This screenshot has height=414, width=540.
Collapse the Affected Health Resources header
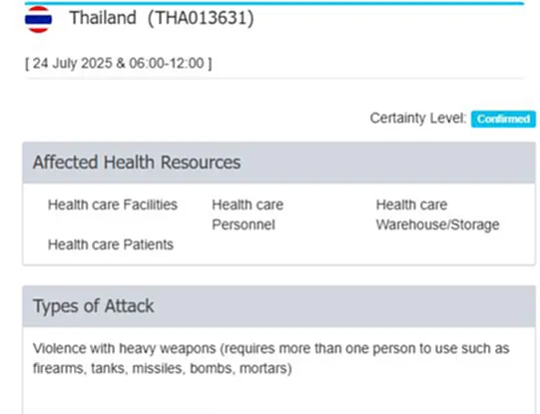tap(278, 163)
